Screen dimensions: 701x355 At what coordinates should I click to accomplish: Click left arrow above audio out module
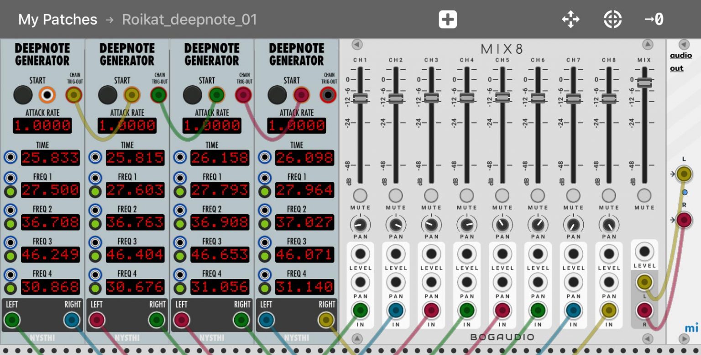pos(684,44)
